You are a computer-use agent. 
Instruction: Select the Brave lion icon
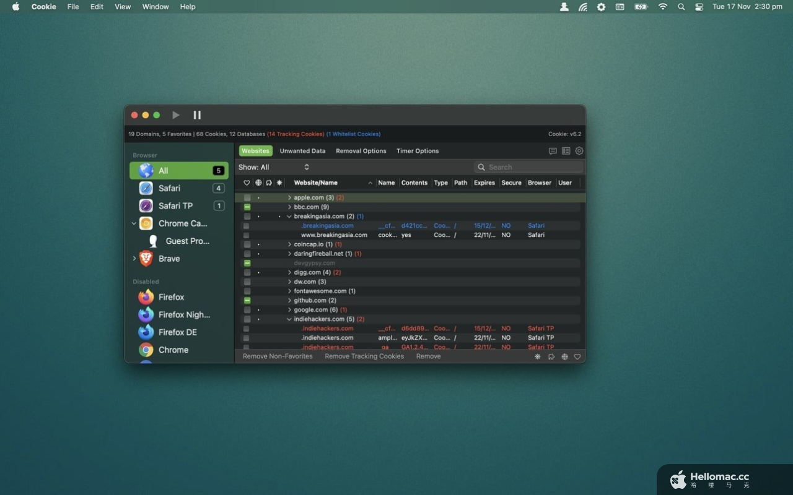coord(146,259)
